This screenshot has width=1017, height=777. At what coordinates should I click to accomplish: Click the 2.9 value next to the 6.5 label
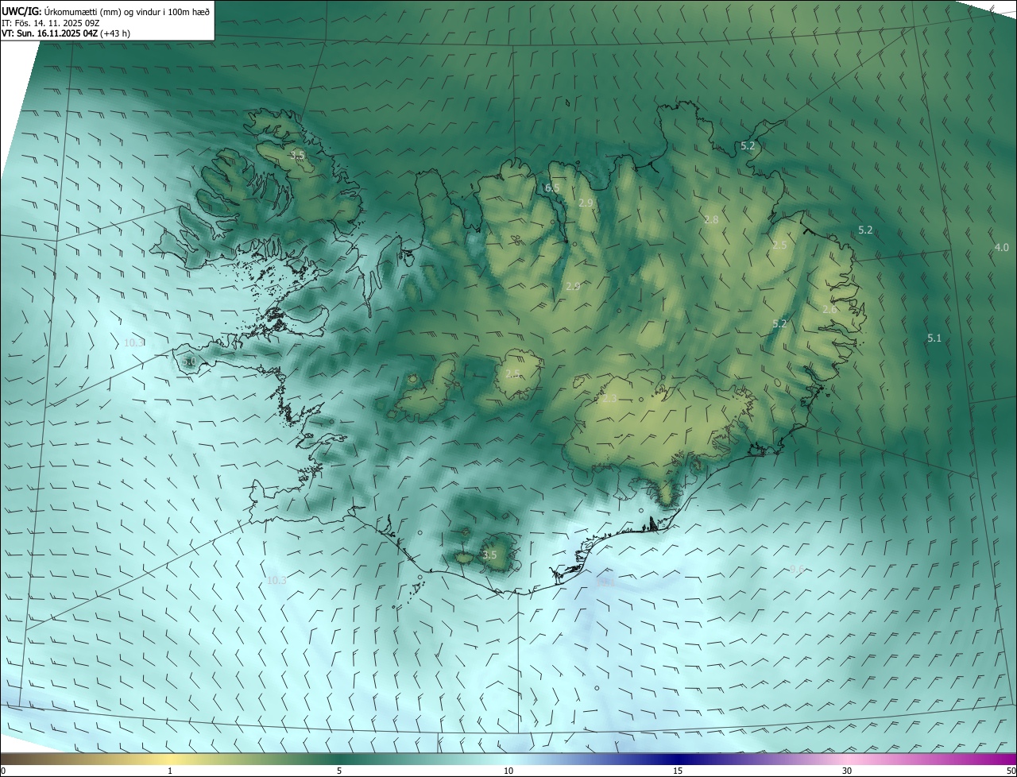click(x=586, y=203)
